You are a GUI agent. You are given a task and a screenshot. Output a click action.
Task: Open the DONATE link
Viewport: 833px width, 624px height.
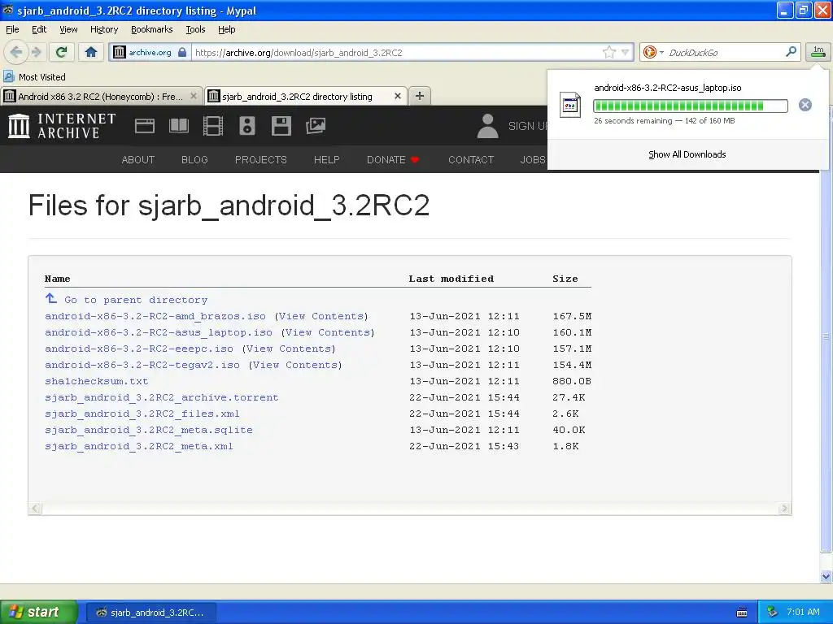click(393, 160)
